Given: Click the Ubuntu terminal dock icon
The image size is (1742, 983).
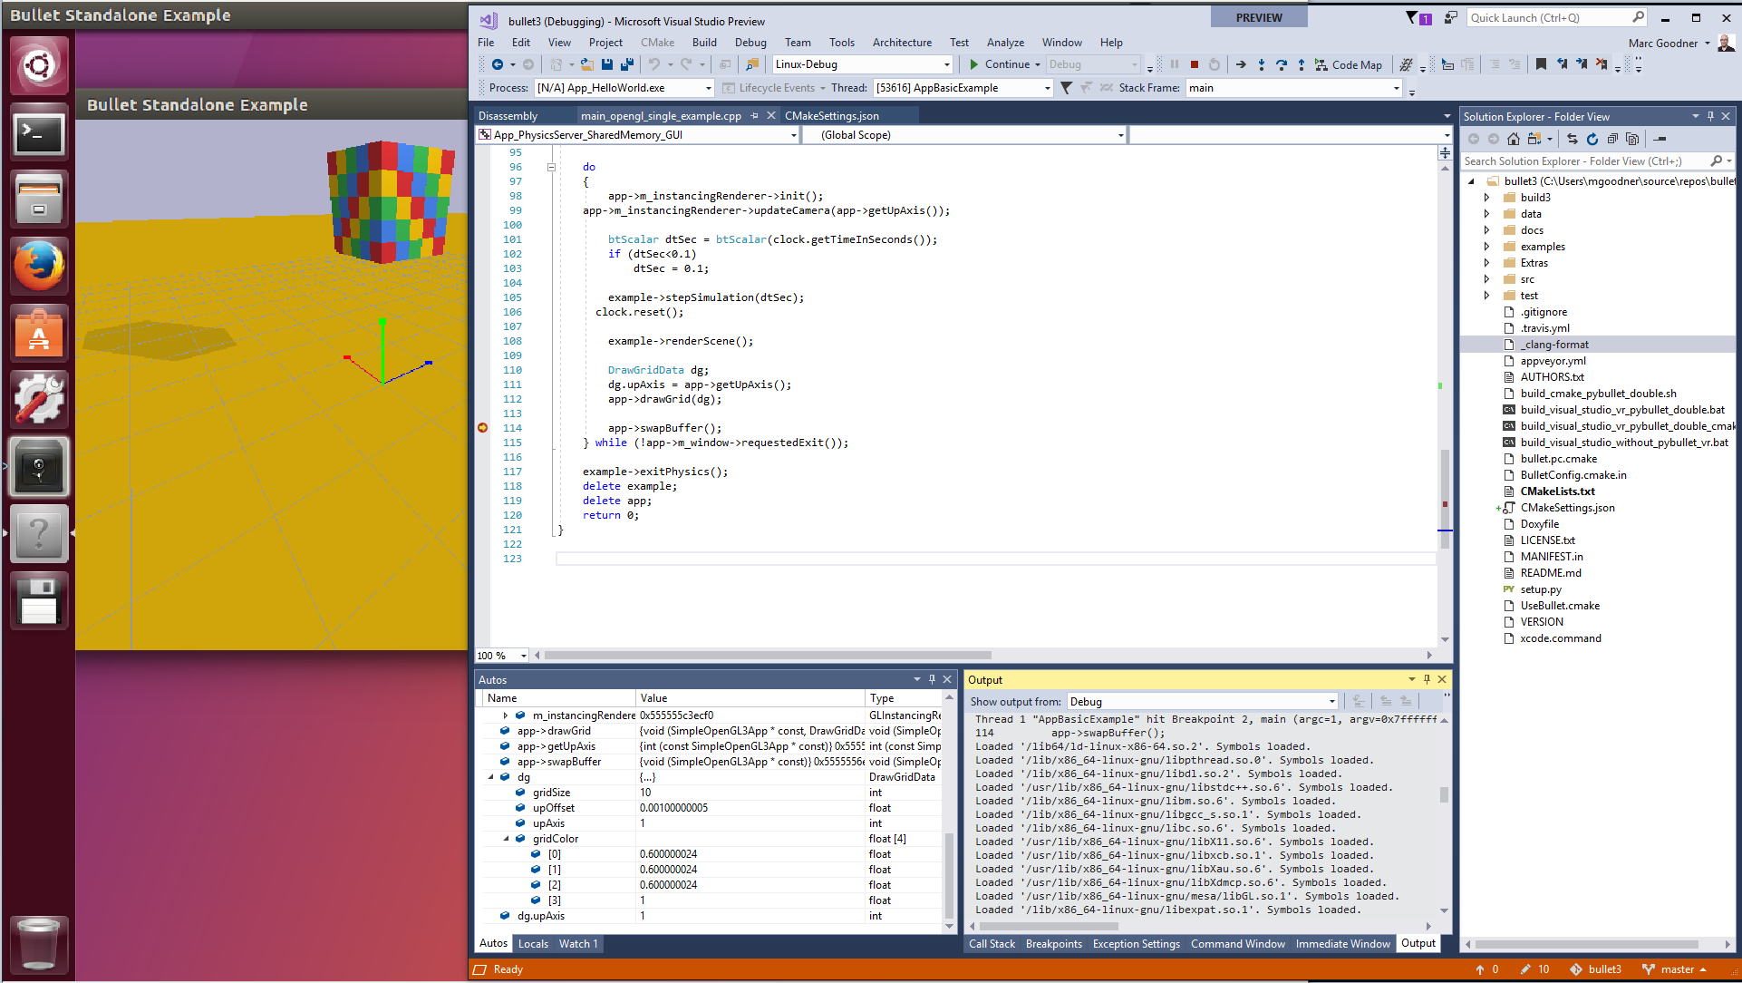Looking at the screenshot, I should click(x=34, y=131).
